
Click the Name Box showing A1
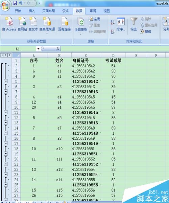coord(18,49)
